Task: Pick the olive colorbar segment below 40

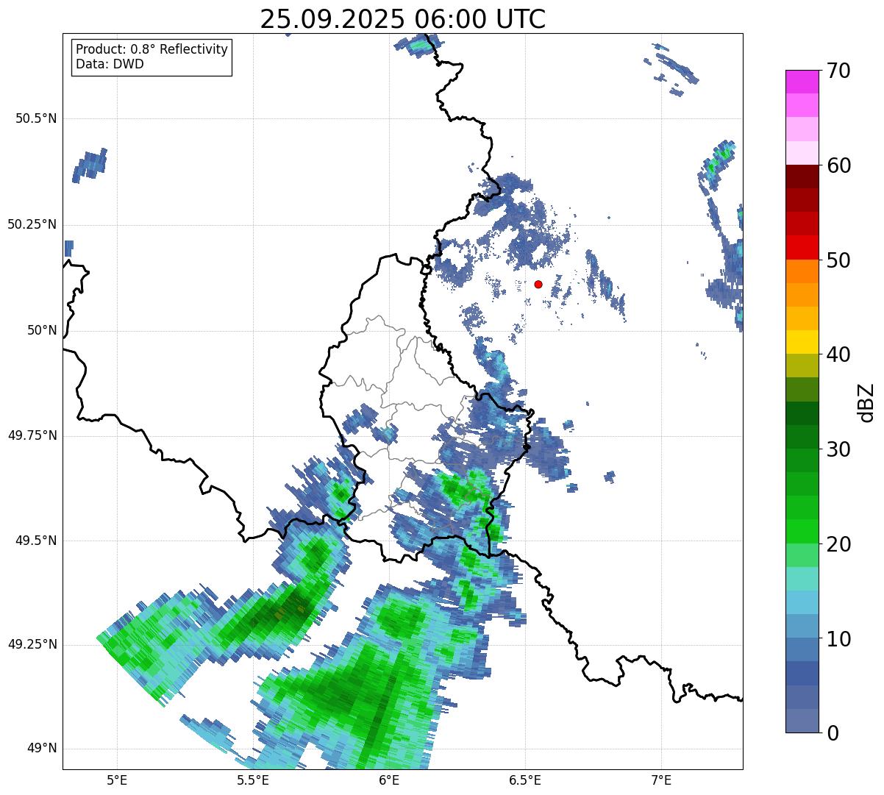Action: click(x=802, y=366)
